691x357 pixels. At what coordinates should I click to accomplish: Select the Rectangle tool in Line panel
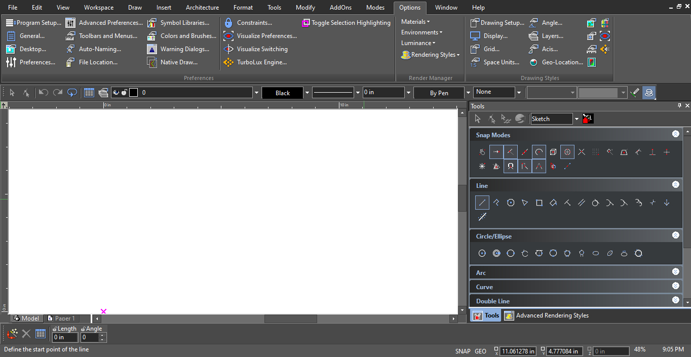click(539, 203)
